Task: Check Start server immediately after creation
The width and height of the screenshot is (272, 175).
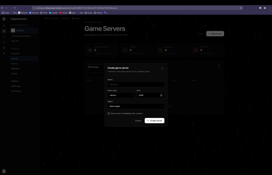Action: click(x=108, y=113)
